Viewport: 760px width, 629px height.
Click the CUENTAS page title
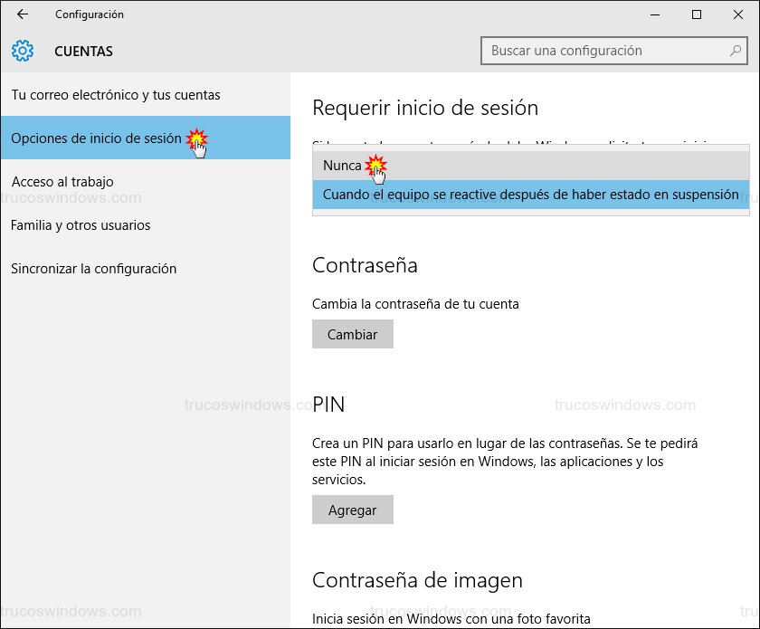pyautogui.click(x=84, y=52)
